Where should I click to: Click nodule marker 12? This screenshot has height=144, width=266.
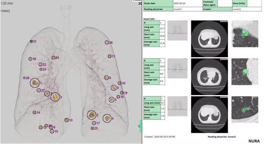41,127
